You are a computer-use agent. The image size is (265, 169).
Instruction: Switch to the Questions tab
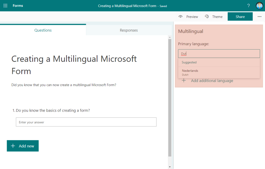[x=43, y=30]
